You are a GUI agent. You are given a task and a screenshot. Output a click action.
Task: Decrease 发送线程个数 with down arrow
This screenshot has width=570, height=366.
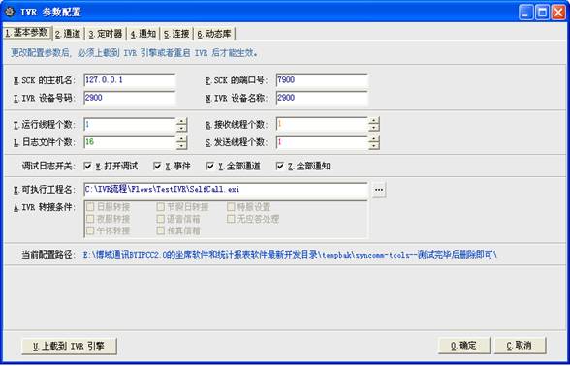tap(374, 146)
